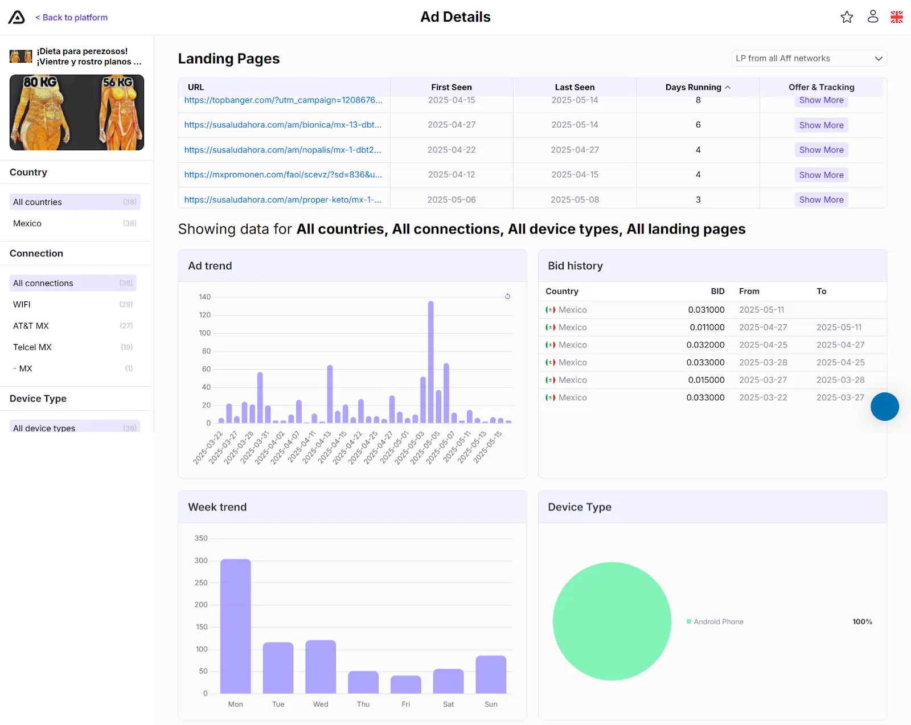The height and width of the screenshot is (725, 911).
Task: Click ad title Dieta para perezosos
Action: pyautogui.click(x=89, y=56)
